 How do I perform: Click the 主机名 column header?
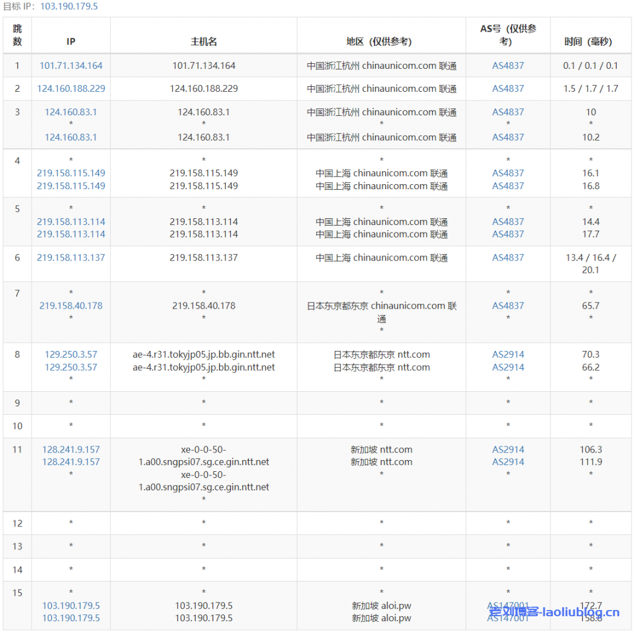click(204, 42)
